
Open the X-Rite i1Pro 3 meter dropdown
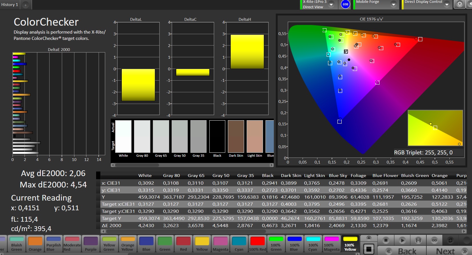[331, 5]
